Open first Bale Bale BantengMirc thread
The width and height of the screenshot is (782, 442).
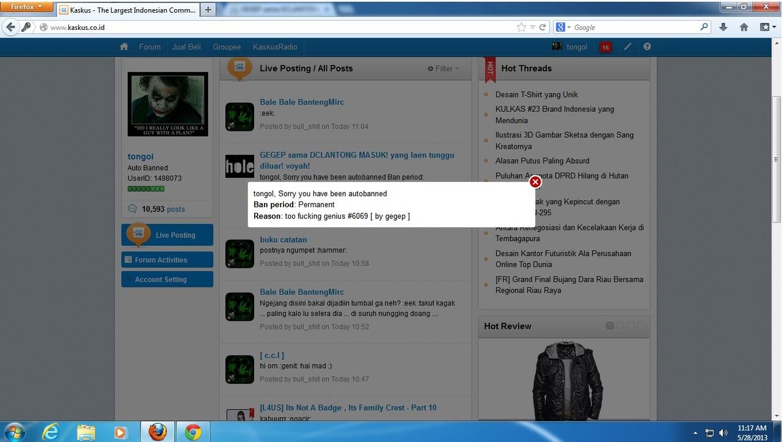[302, 102]
